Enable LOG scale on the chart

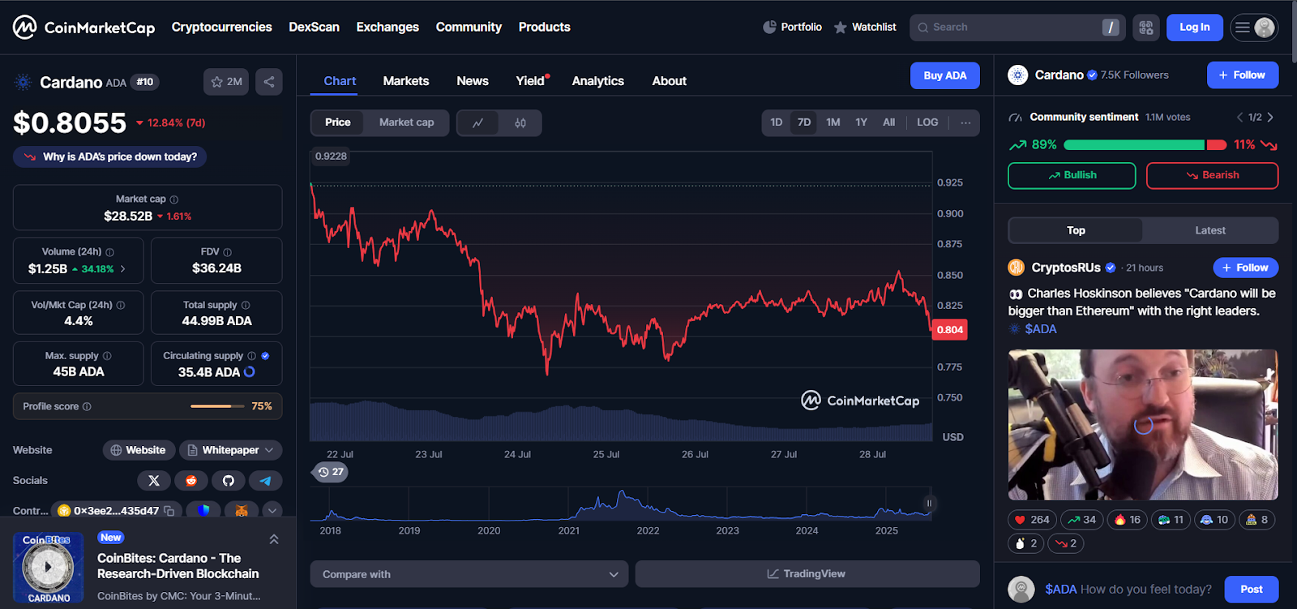click(927, 122)
